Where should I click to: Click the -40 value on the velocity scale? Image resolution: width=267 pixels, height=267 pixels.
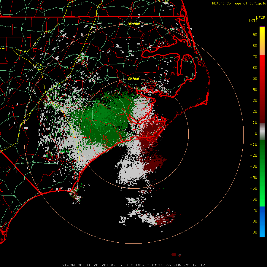[254, 177]
